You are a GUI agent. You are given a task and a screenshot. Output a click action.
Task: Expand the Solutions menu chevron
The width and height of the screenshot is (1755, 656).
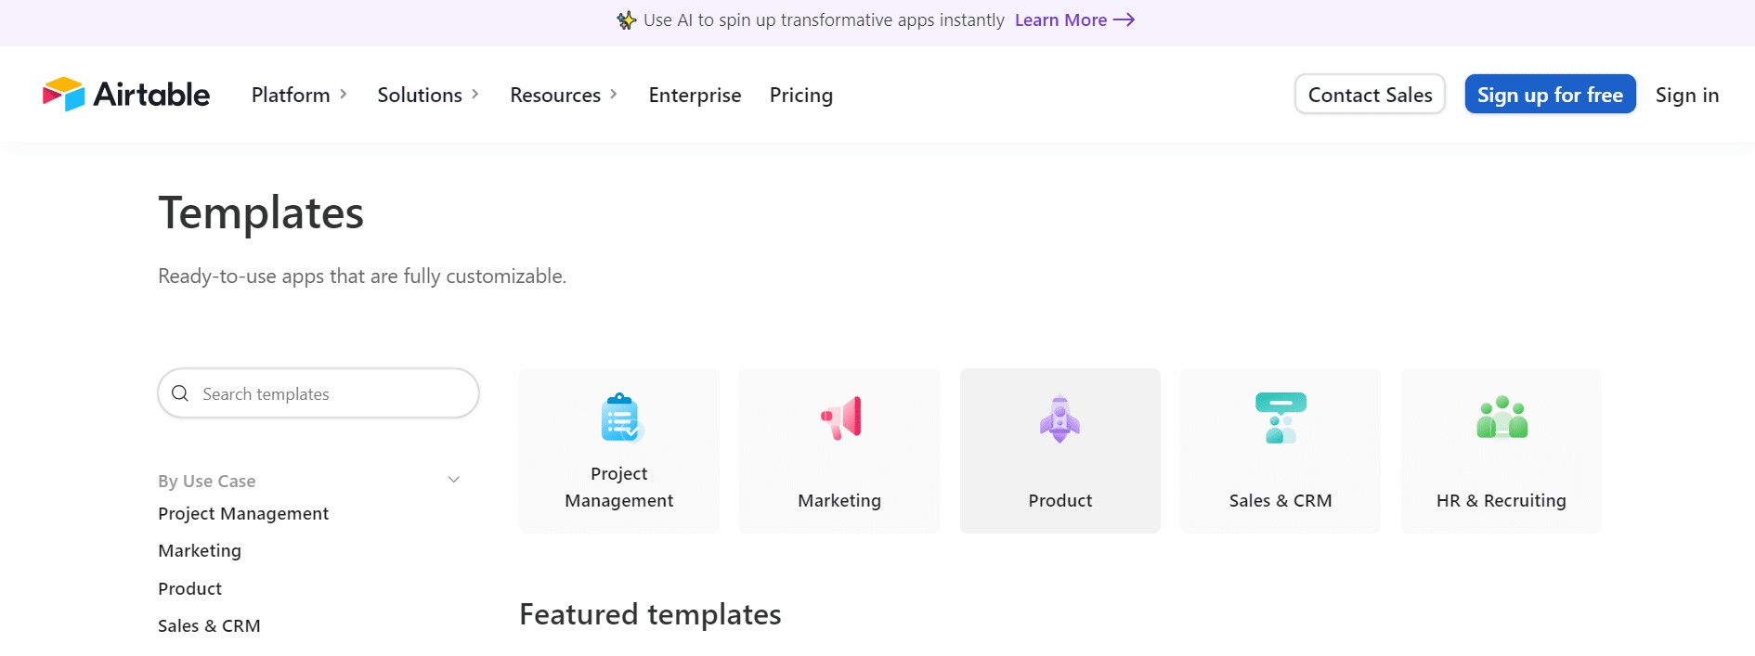pyautogui.click(x=475, y=95)
